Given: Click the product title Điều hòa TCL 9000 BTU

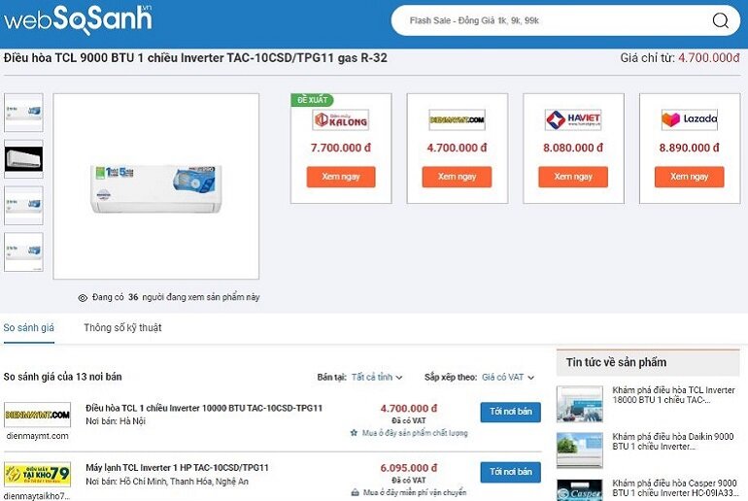Looking at the screenshot, I should click(195, 58).
